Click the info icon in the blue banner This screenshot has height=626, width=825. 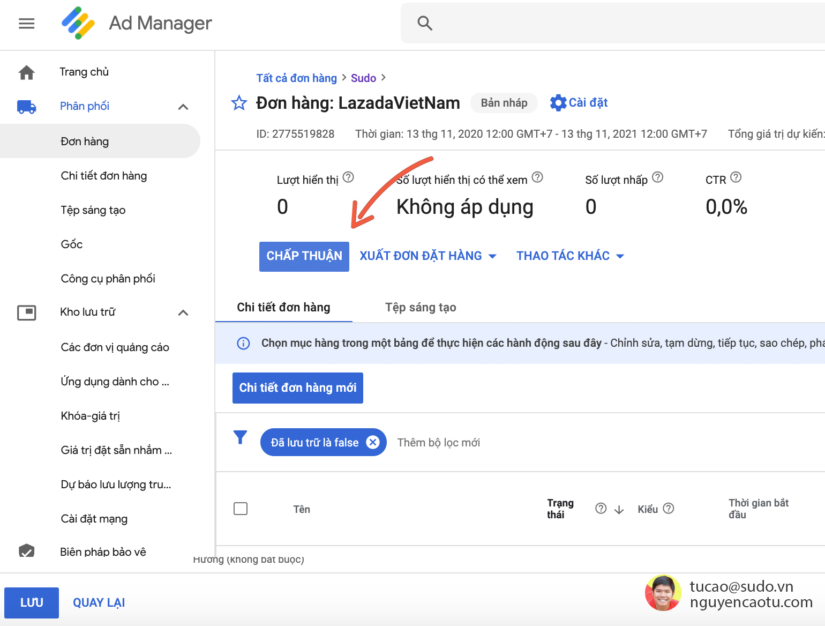click(244, 343)
